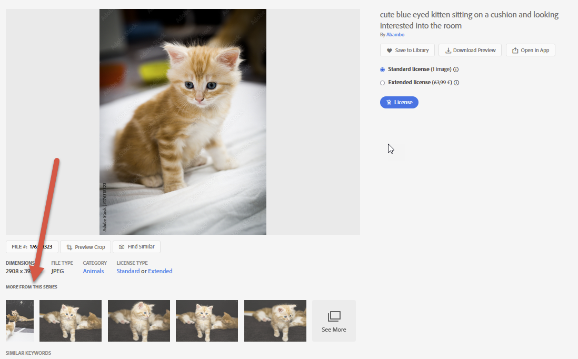
Task: Open contributor Abambo's profile
Action: coord(395,34)
